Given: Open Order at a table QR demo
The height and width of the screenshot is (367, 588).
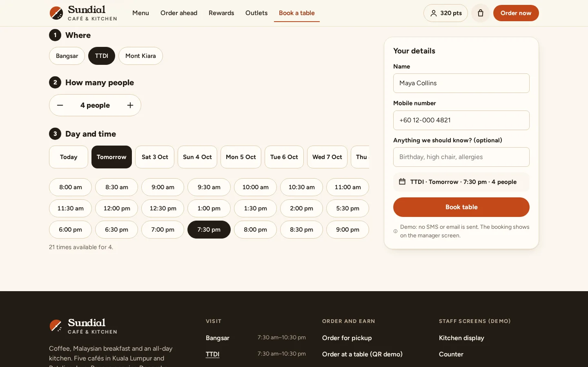Looking at the screenshot, I should (362, 354).
